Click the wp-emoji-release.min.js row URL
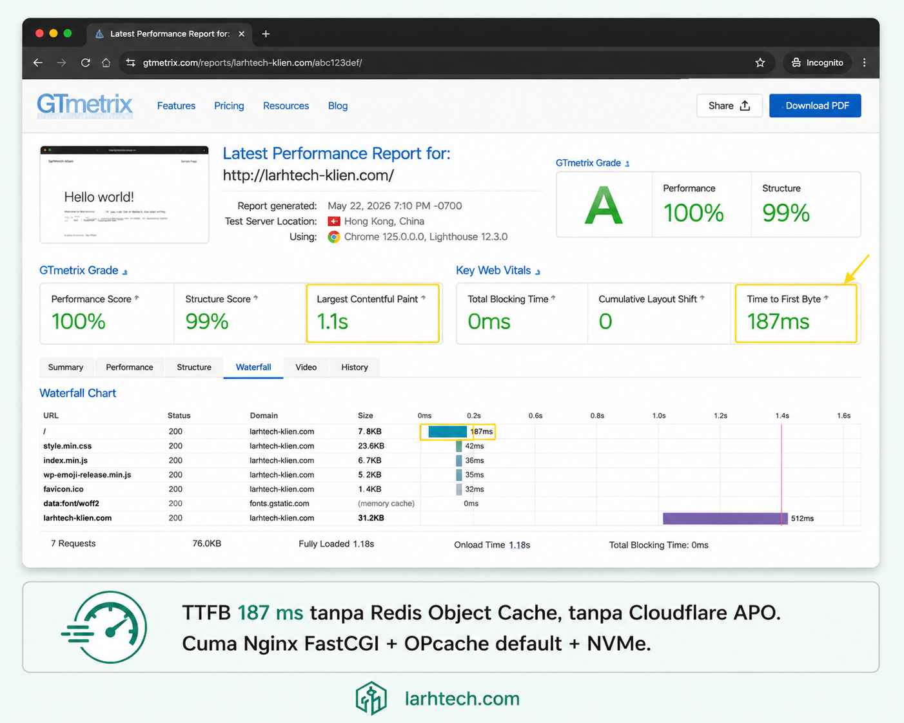904x723 pixels. pos(87,475)
